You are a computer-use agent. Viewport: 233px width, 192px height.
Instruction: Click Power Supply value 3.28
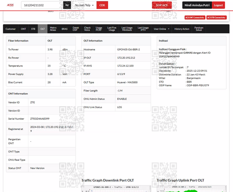tap(50, 74)
